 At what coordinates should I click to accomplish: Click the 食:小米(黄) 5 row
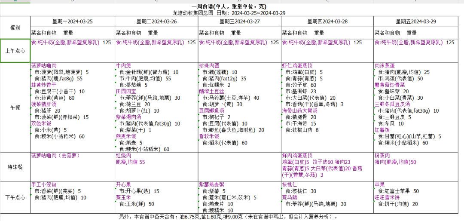tap(51, 130)
